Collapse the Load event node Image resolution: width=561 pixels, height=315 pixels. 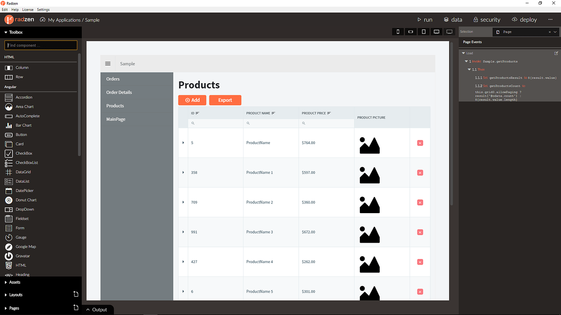(x=463, y=53)
